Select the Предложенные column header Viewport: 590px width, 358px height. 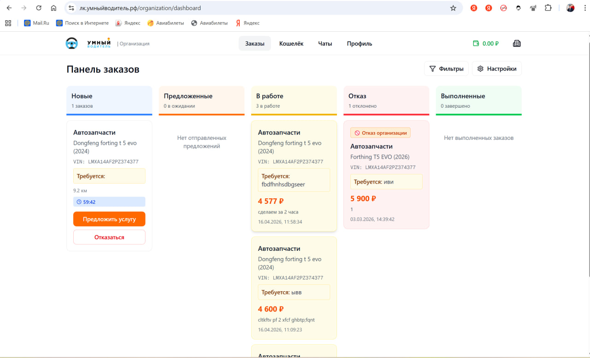(201, 100)
